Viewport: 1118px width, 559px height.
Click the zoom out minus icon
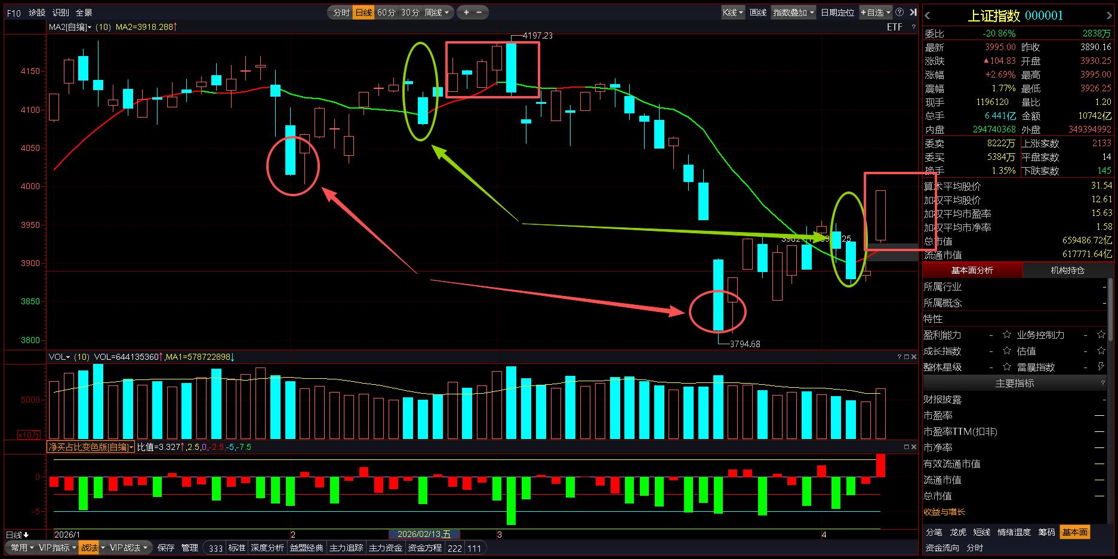(x=479, y=12)
